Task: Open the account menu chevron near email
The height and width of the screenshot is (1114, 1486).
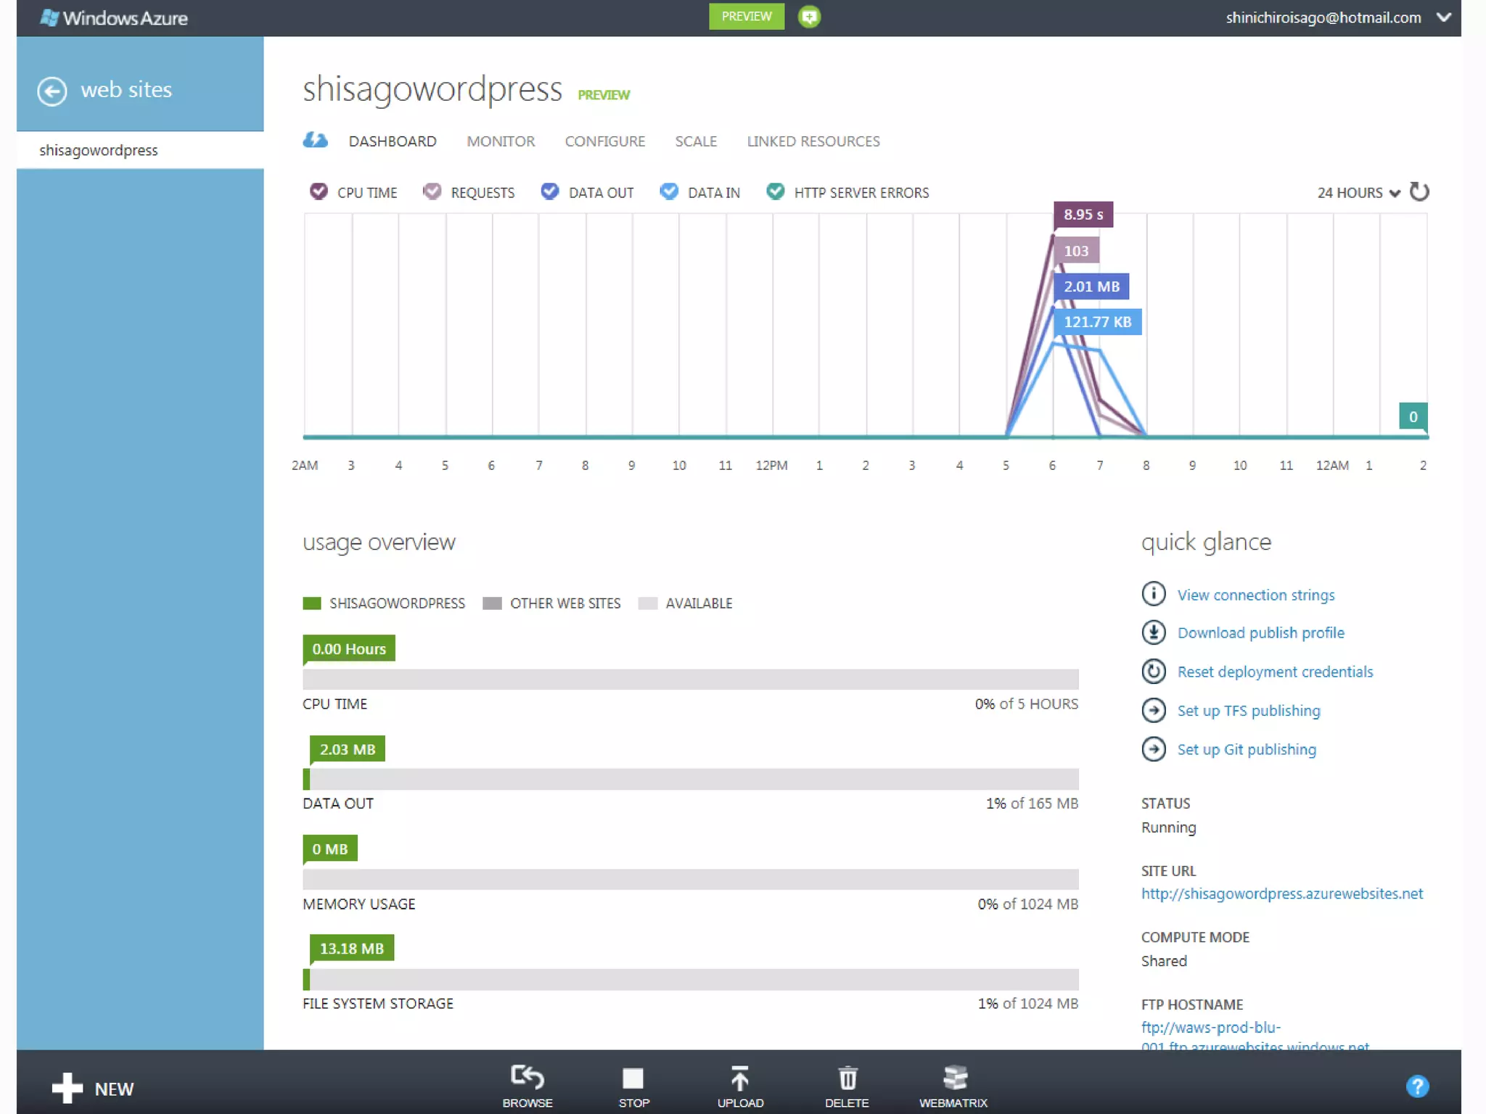Action: (x=1443, y=17)
